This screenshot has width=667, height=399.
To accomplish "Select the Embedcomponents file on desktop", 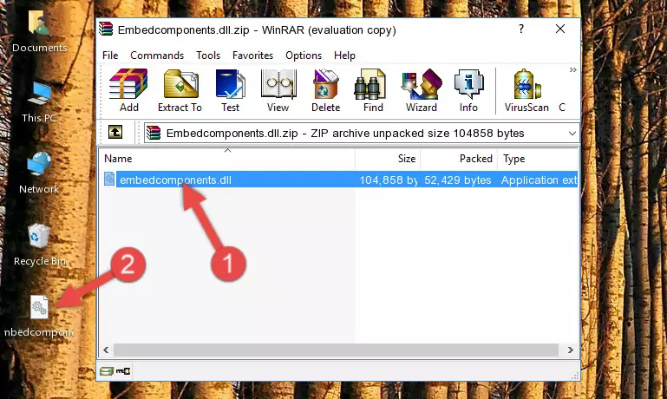I will pos(39,317).
